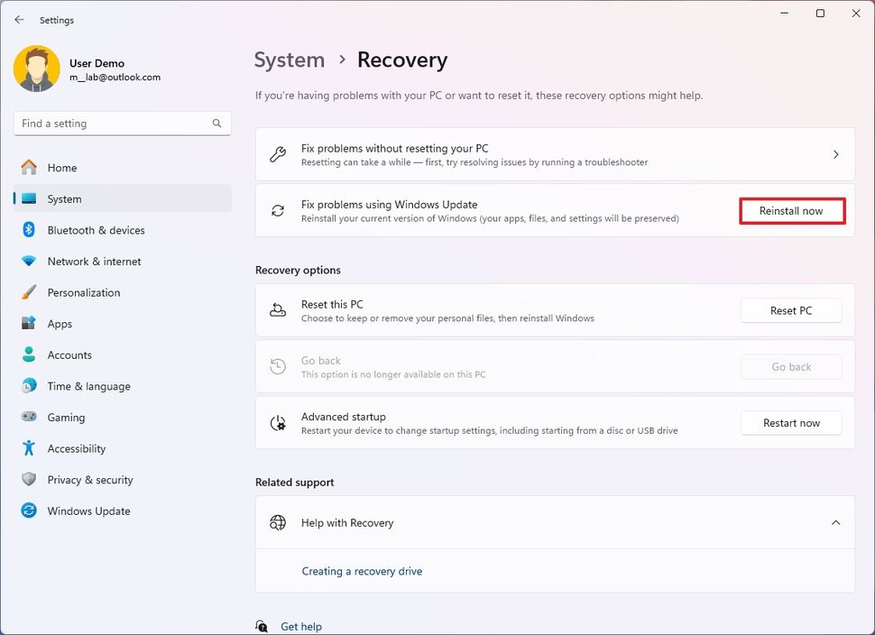Open Privacy & security settings
Screen dimensions: 875x635
click(x=90, y=479)
